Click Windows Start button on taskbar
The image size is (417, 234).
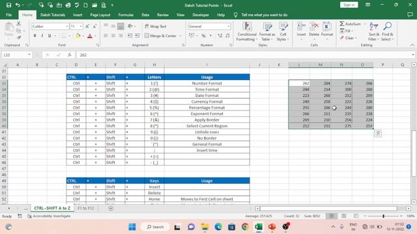(132, 227)
